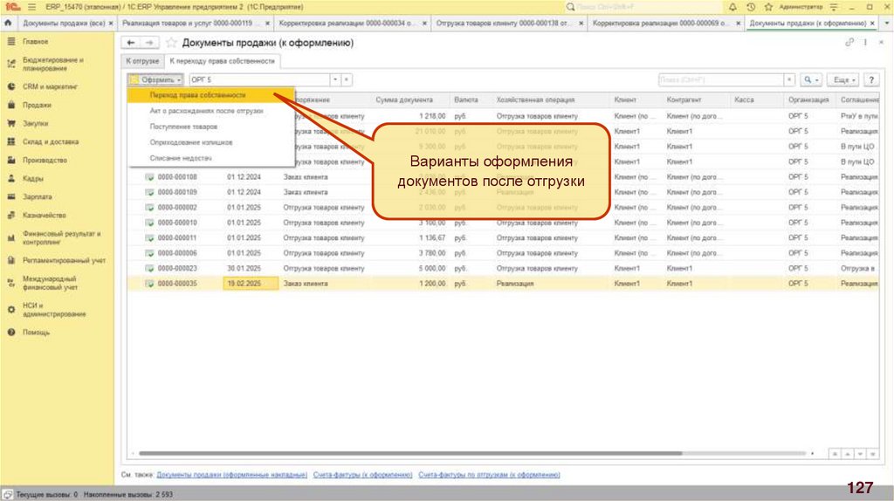The height and width of the screenshot is (501, 894).
Task: Open the Закупки cart section
Action: click(x=35, y=123)
